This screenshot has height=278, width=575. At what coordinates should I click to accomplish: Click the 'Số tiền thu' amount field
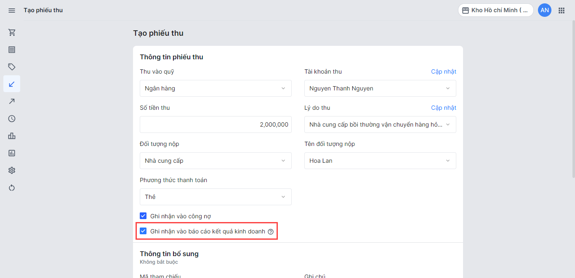pyautogui.click(x=216, y=124)
